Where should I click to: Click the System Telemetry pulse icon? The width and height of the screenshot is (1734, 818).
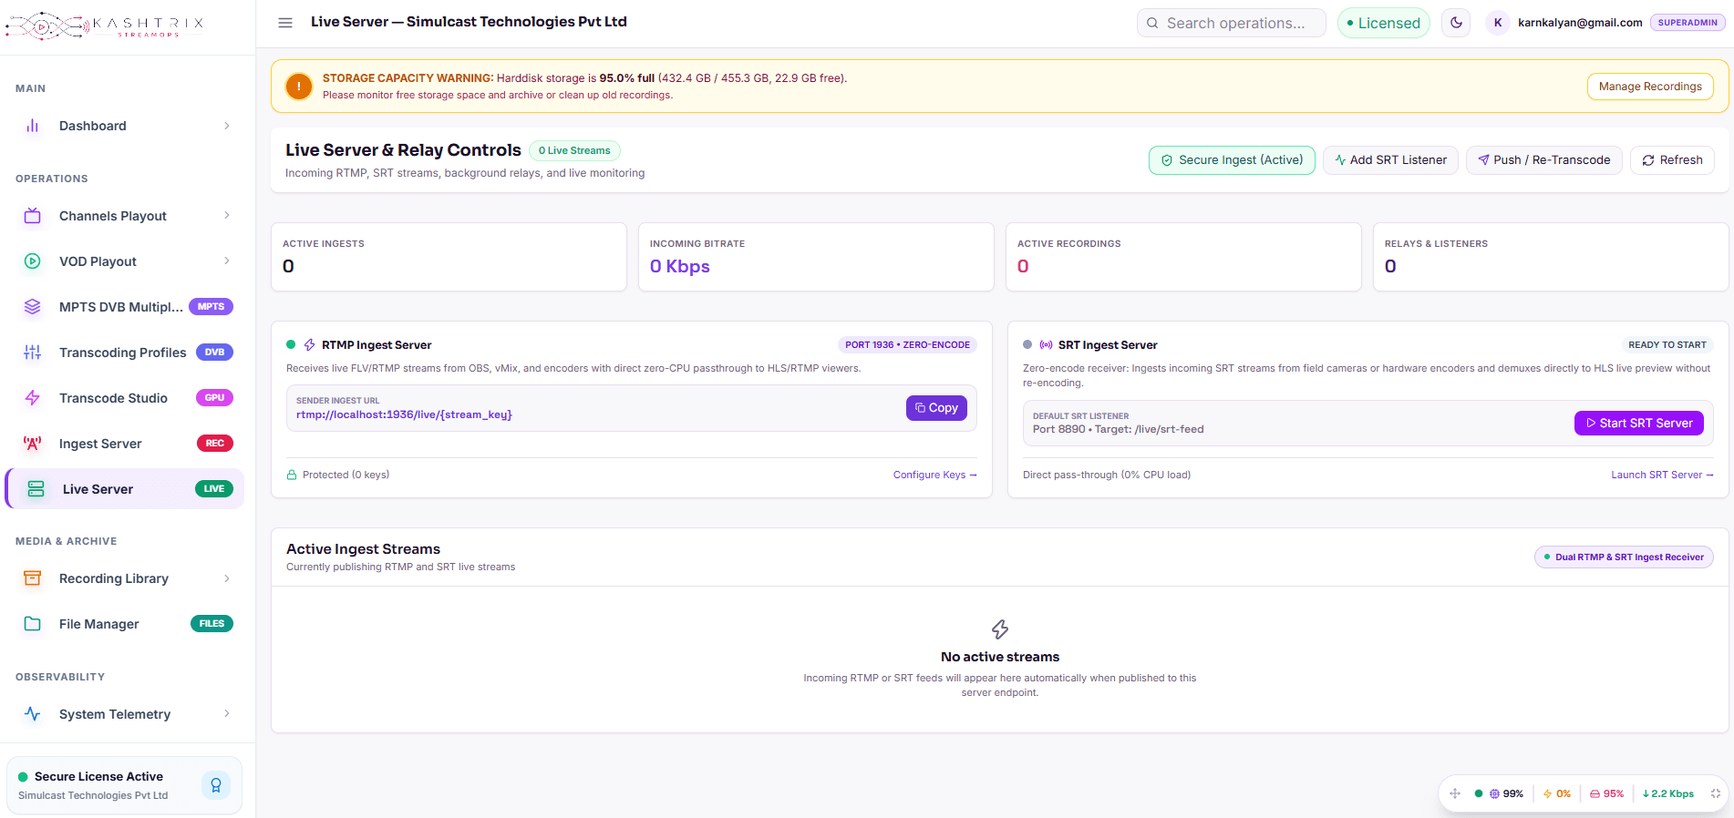pyautogui.click(x=33, y=714)
